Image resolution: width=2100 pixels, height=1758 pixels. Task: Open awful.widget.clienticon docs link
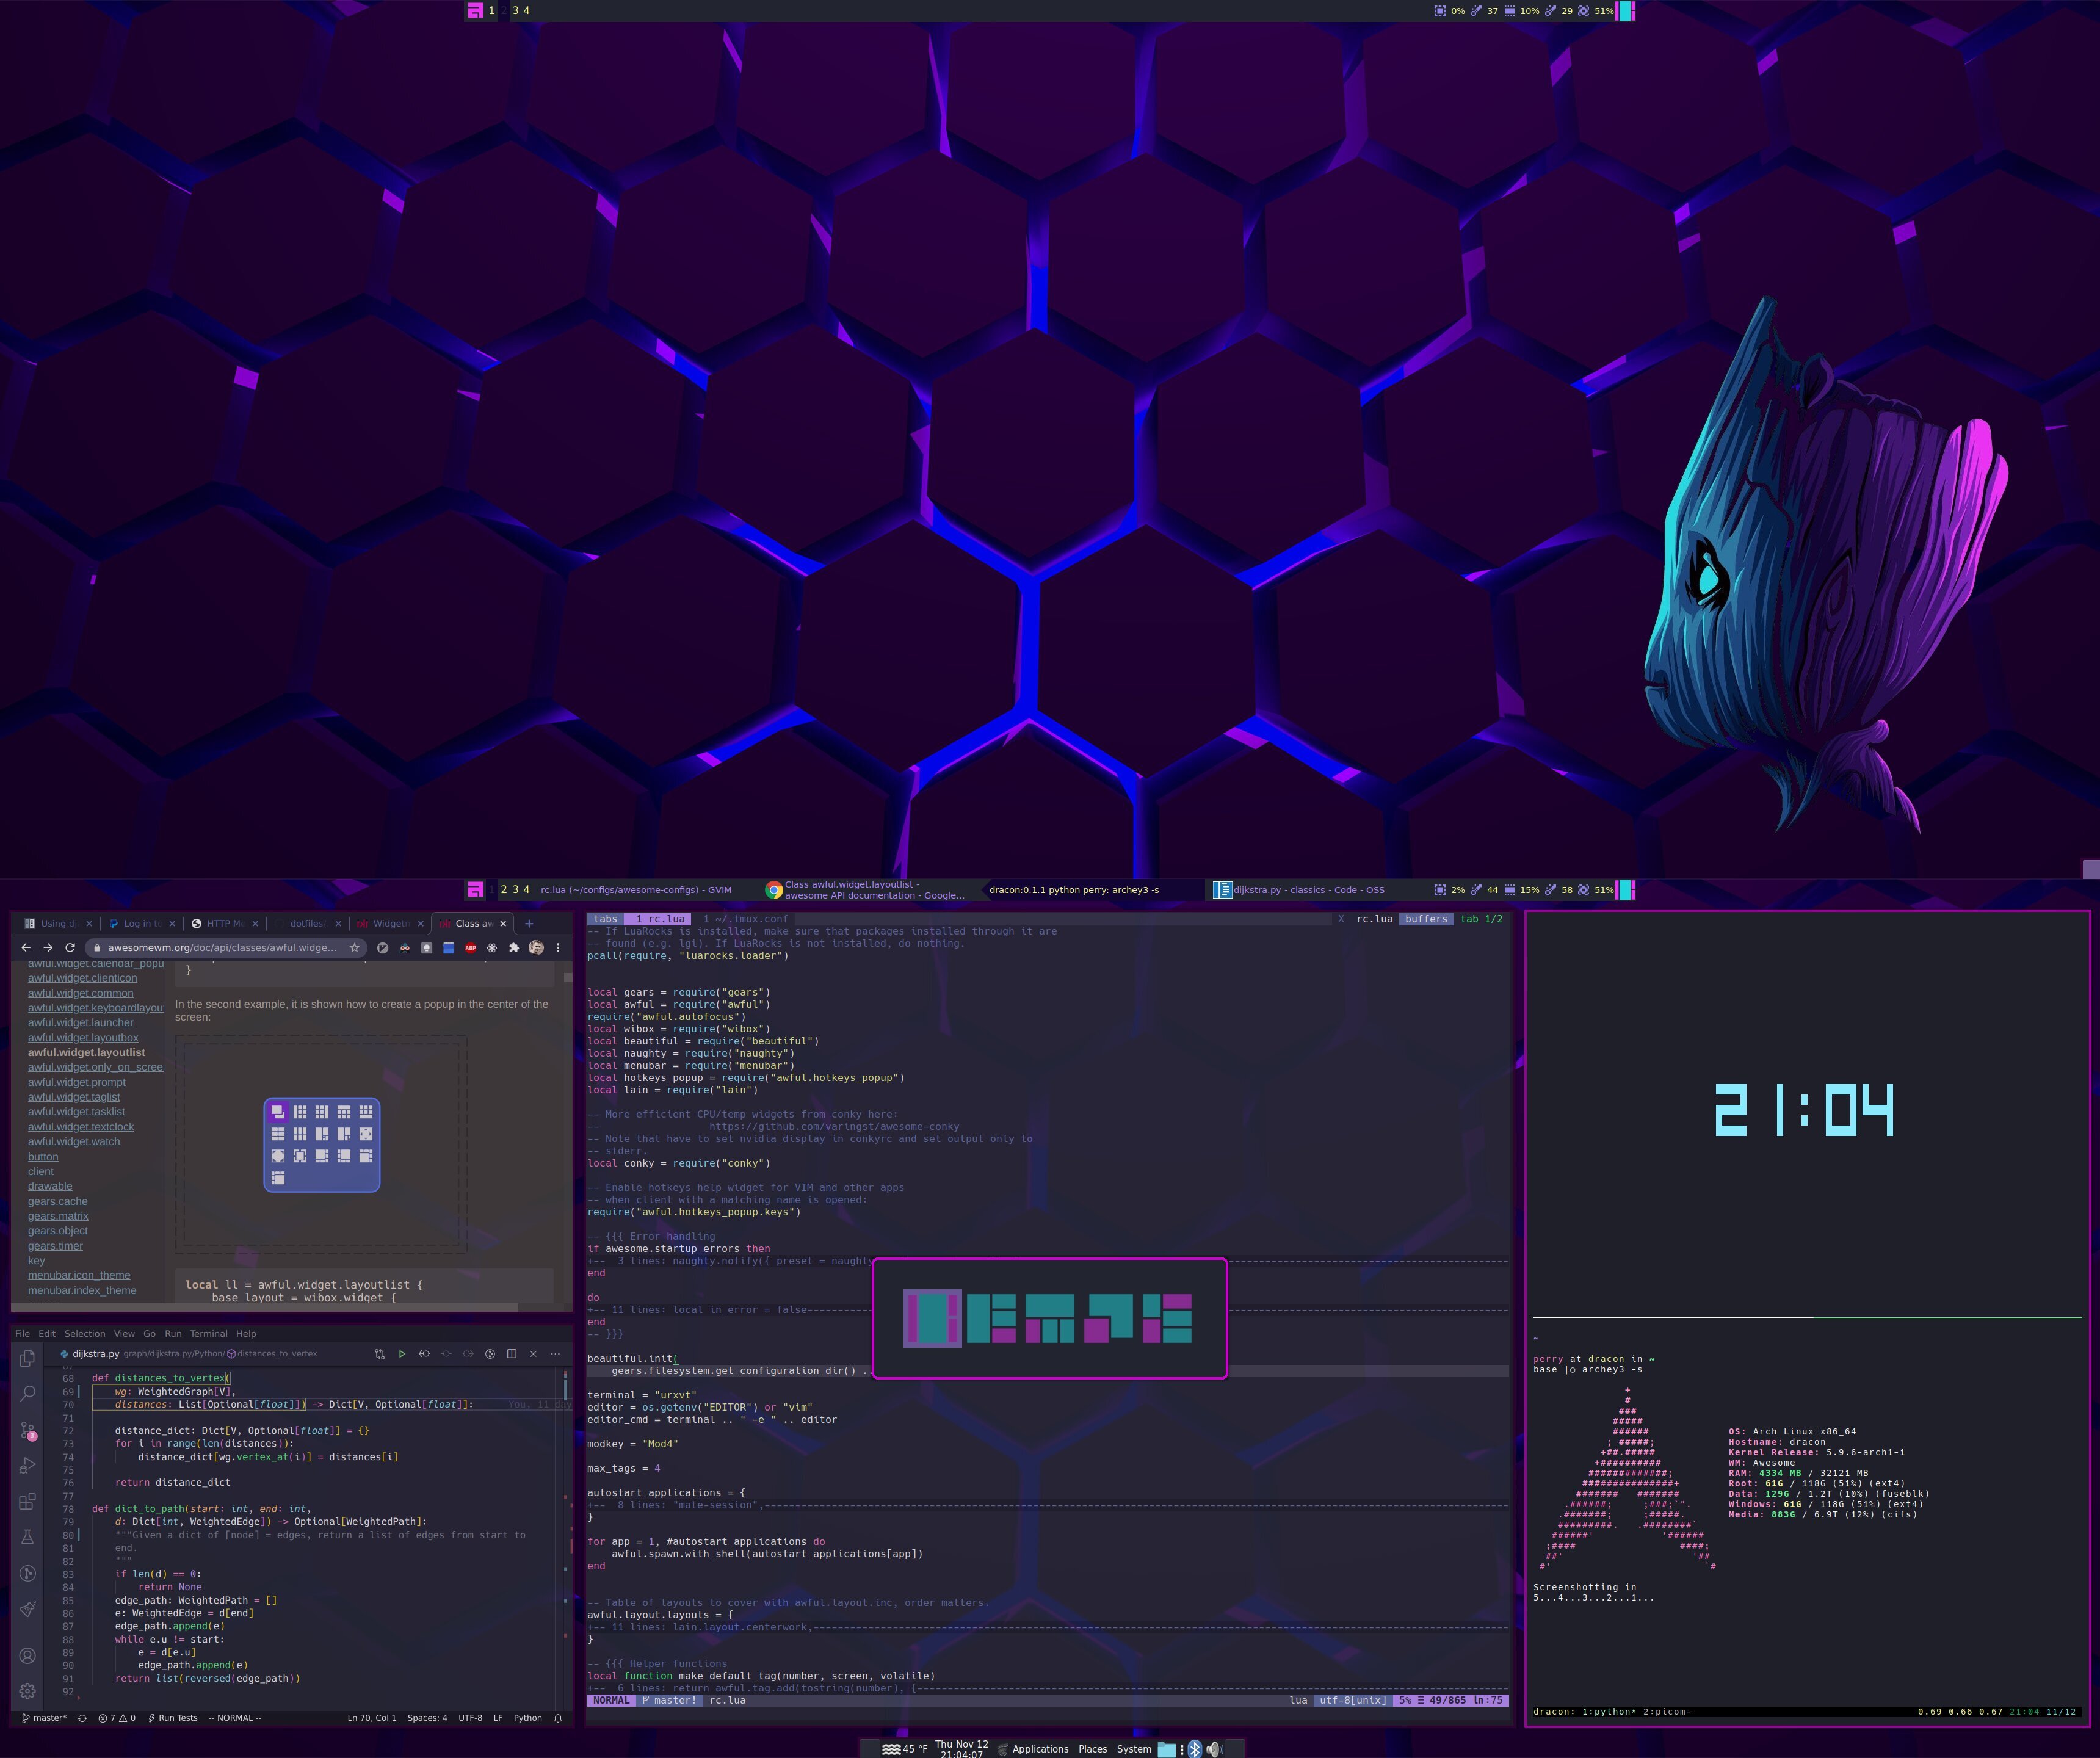point(82,978)
